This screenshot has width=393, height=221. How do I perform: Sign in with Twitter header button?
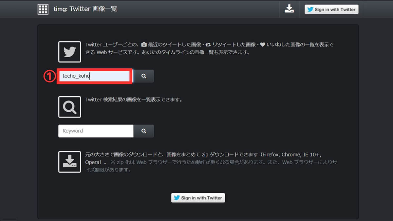pyautogui.click(x=331, y=9)
